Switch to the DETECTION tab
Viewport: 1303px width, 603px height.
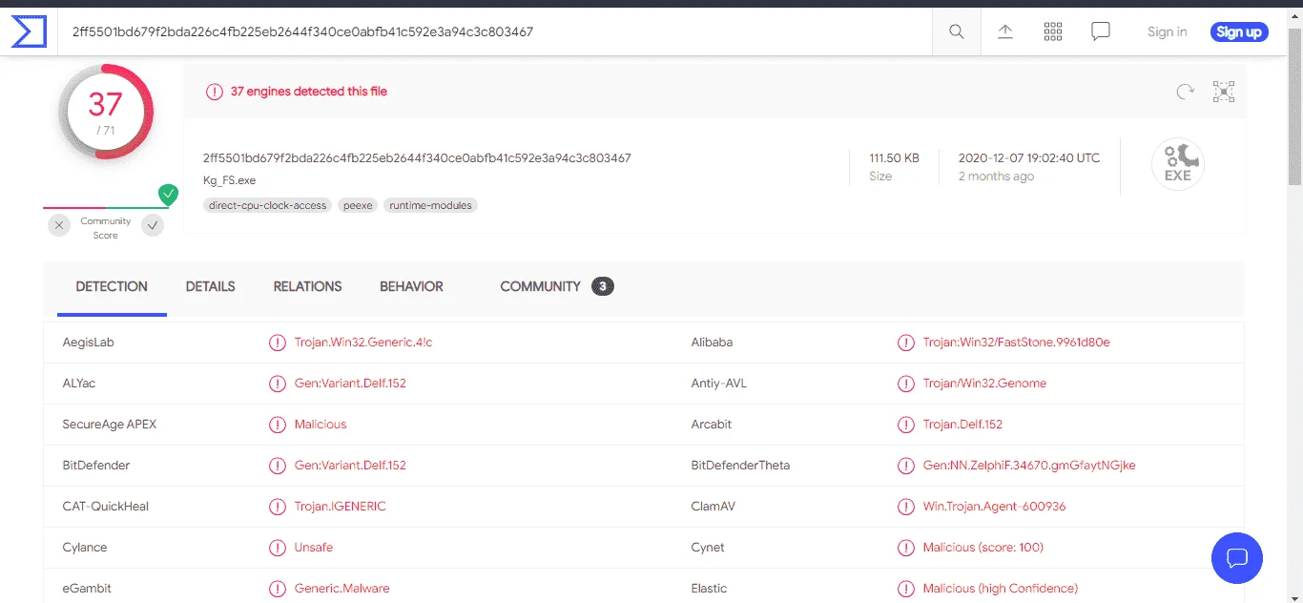coord(112,286)
